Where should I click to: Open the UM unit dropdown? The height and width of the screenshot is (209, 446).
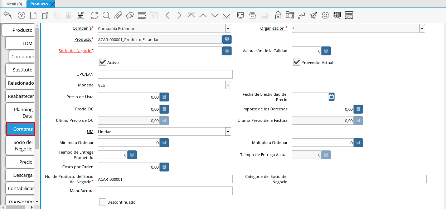point(228,132)
